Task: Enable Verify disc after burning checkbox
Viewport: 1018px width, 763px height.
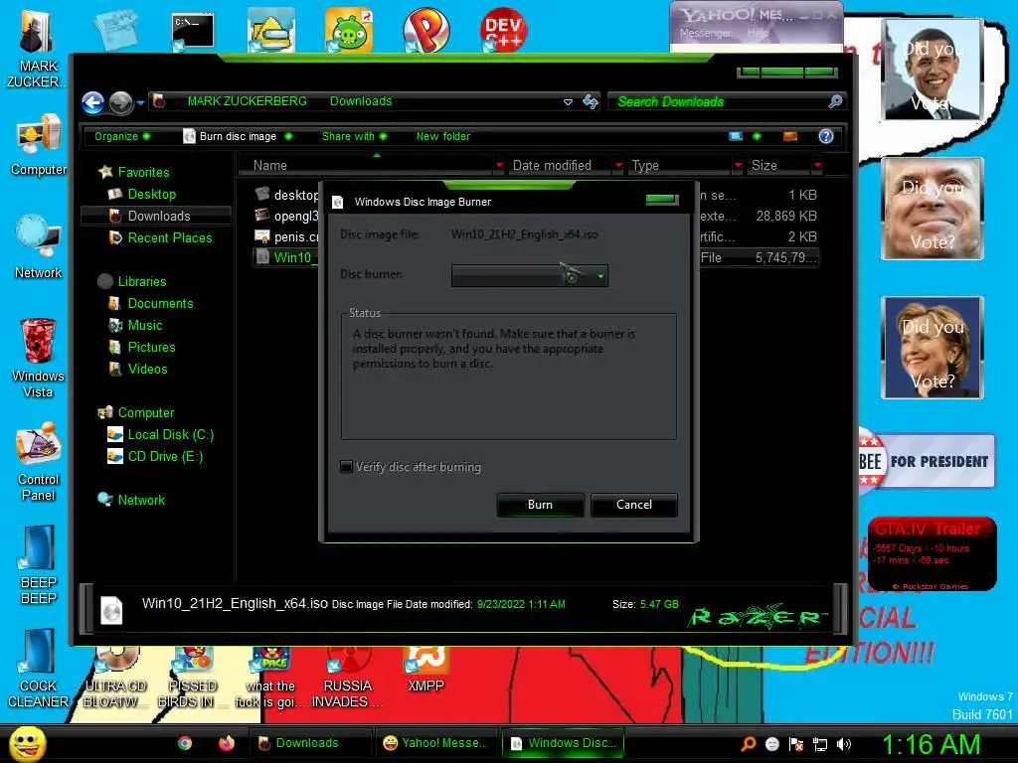Action: point(347,467)
